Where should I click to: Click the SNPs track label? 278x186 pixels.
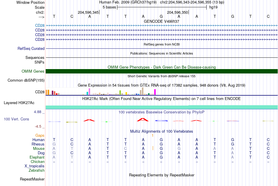coord(40,62)
